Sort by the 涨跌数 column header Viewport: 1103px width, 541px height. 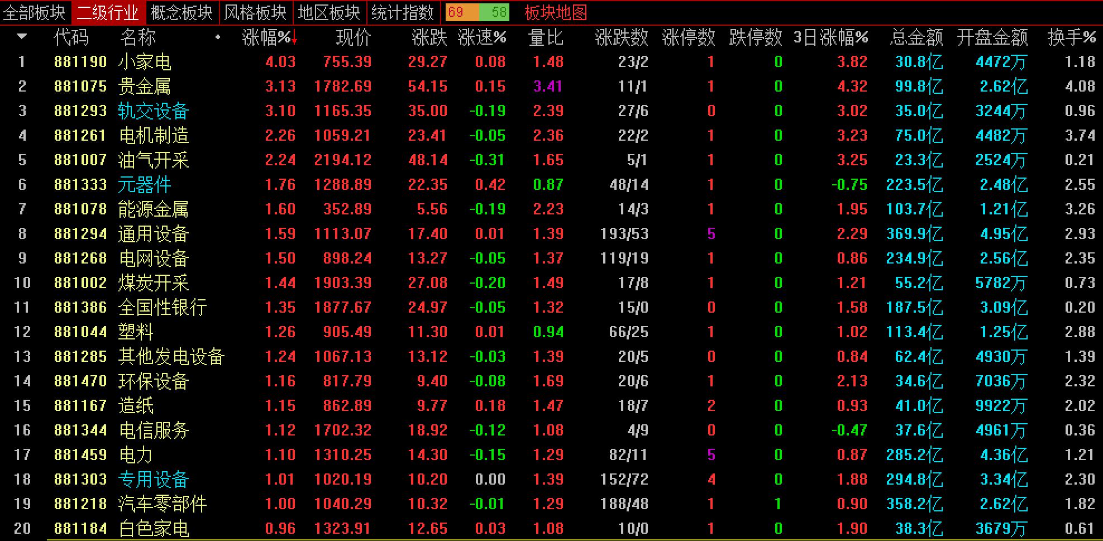[622, 37]
